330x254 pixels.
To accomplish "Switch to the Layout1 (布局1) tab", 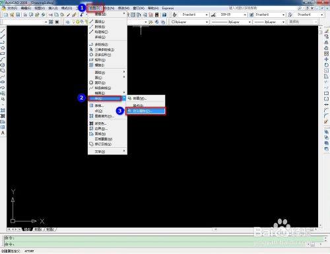I will tap(38, 230).
